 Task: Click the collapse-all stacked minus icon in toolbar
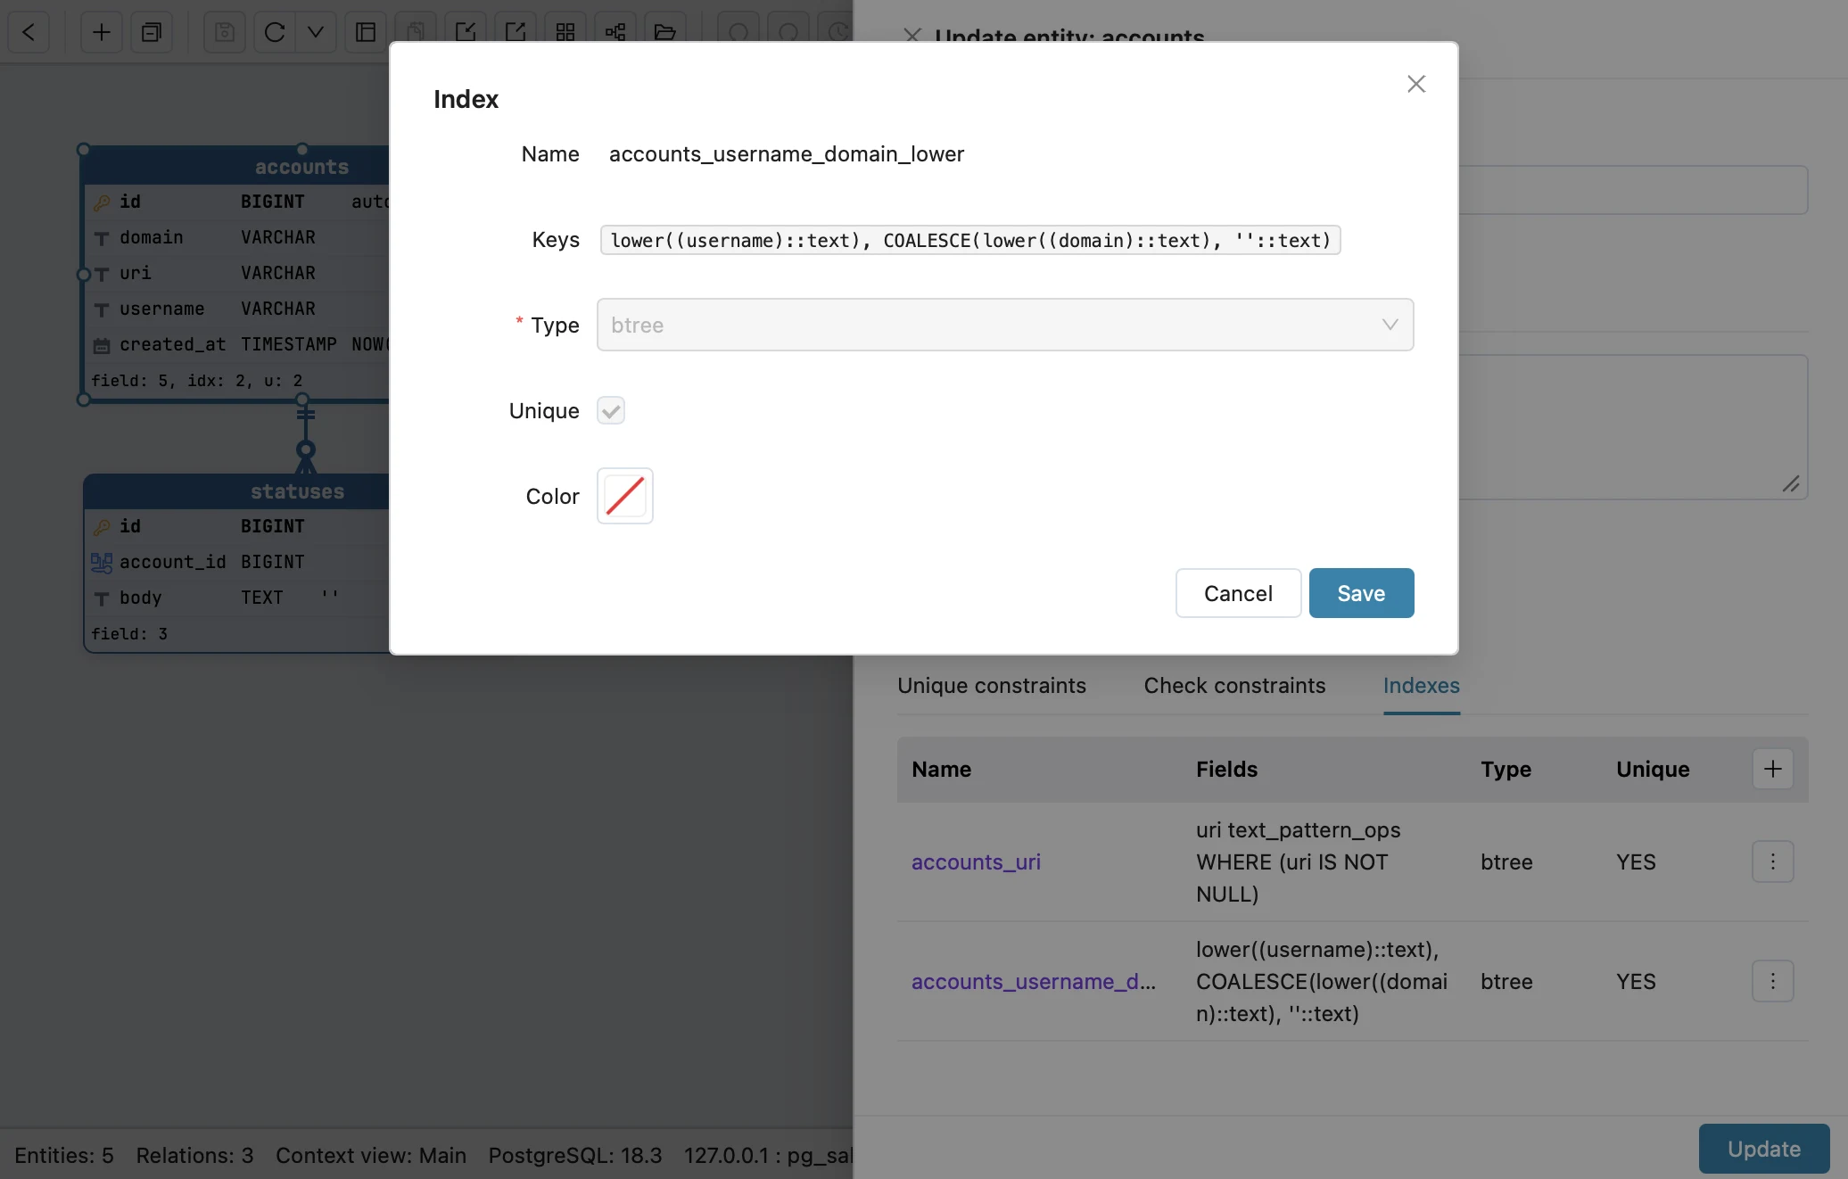[x=152, y=32]
